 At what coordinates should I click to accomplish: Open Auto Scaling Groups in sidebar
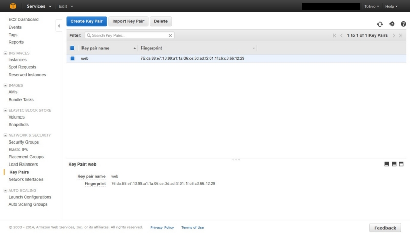[28, 204]
